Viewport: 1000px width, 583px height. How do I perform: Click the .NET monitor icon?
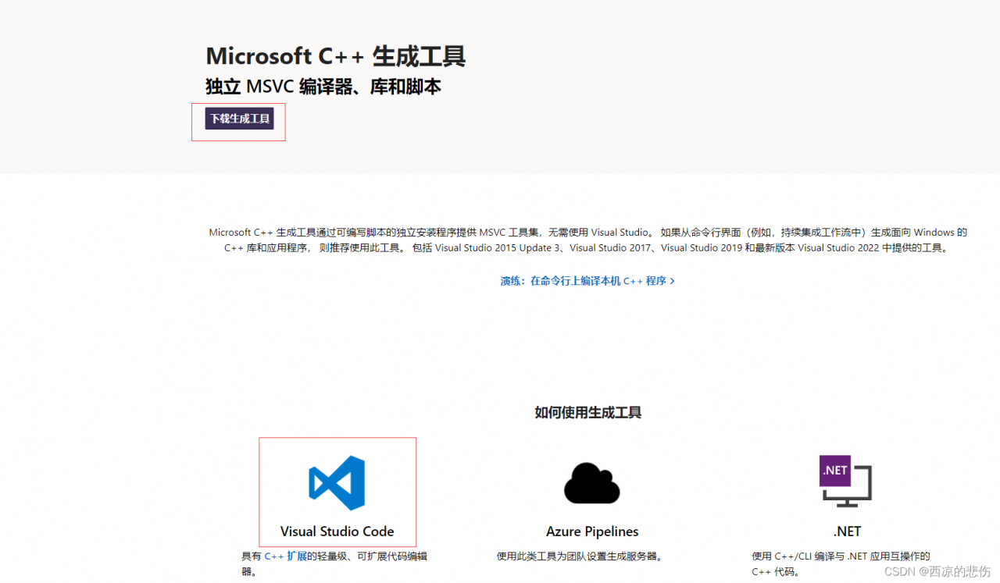(845, 482)
